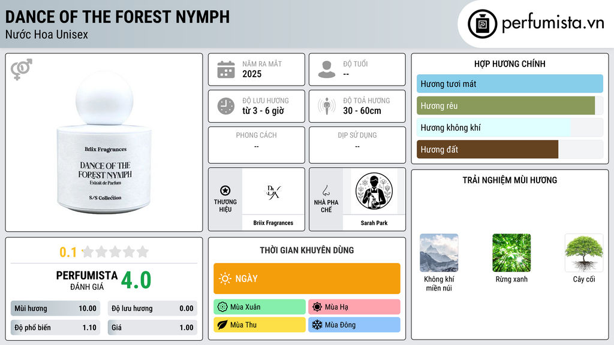Click the Sarah Park perfumer name
The width and height of the screenshot is (614, 345).
click(374, 223)
